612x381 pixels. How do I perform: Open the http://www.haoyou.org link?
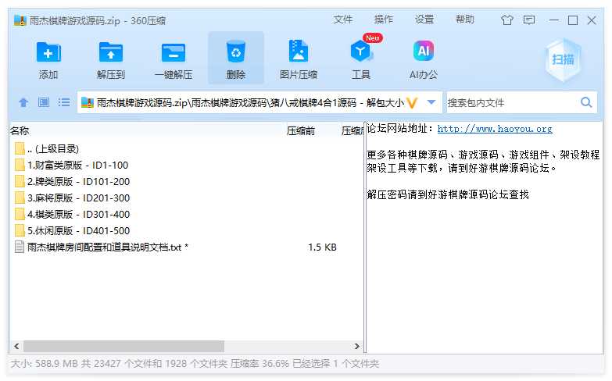(495, 129)
